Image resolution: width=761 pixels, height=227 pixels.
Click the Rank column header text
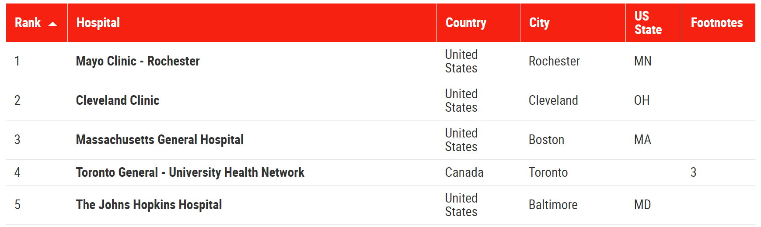click(x=28, y=23)
